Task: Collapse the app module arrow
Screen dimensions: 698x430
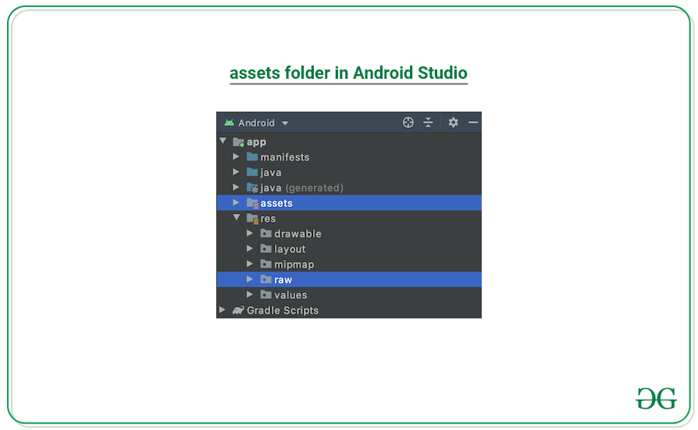Action: point(223,141)
